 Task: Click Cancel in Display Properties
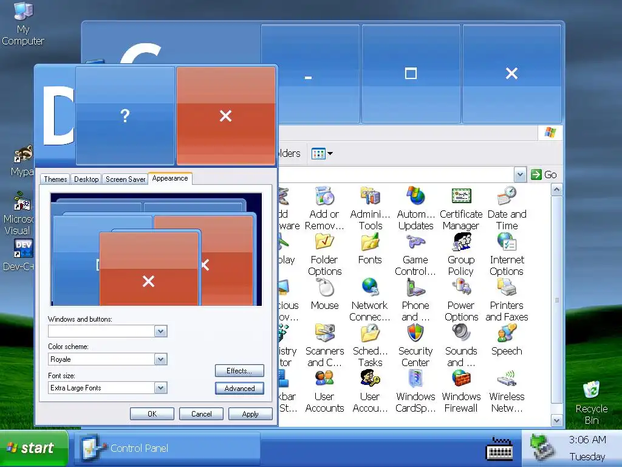point(201,413)
